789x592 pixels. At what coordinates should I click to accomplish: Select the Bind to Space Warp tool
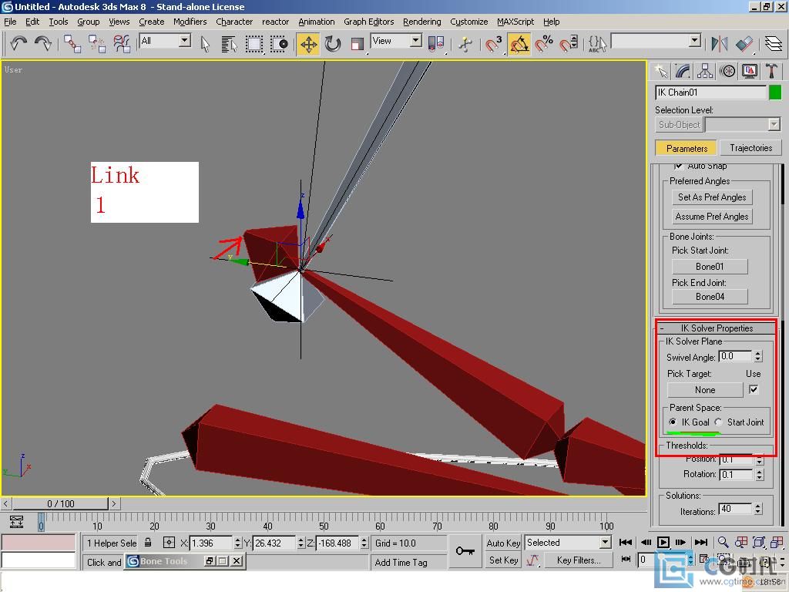click(122, 44)
